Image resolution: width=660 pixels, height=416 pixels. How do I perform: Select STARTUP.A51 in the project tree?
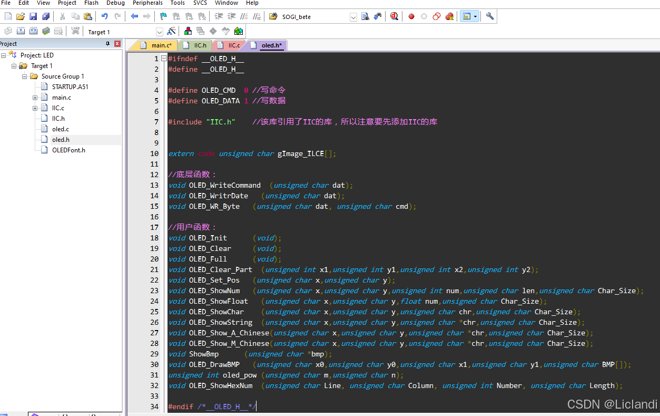point(70,86)
